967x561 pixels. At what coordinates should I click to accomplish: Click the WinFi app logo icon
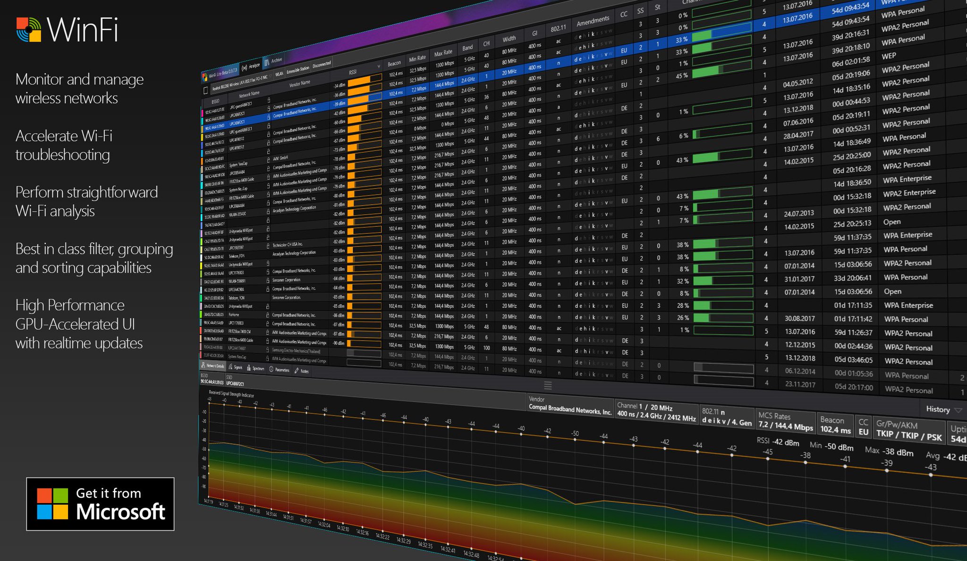coord(29,30)
